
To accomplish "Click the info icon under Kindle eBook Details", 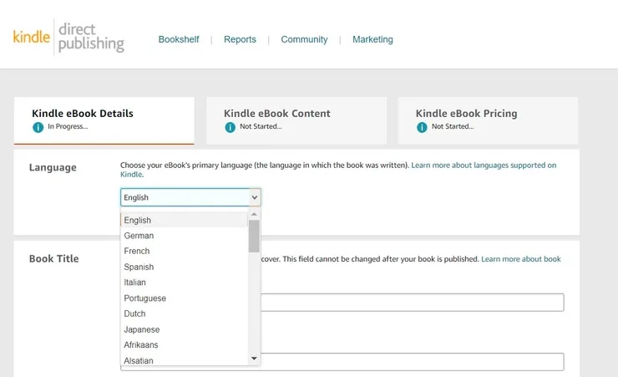I will [38, 127].
